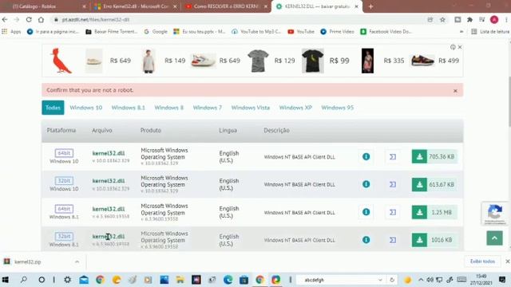Open notification center icon
Image resolution: width=511 pixels, height=287 pixels.
tap(502, 280)
